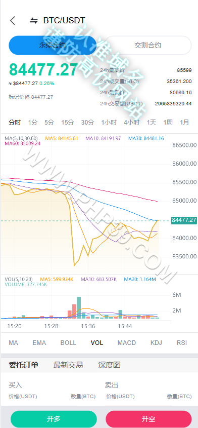Select the 永续合约 contract toggle
The width and height of the screenshot is (198, 428).
[53, 45]
